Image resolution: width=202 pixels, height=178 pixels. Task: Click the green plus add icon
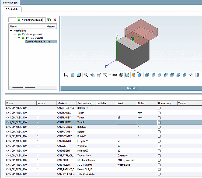(49, 20)
